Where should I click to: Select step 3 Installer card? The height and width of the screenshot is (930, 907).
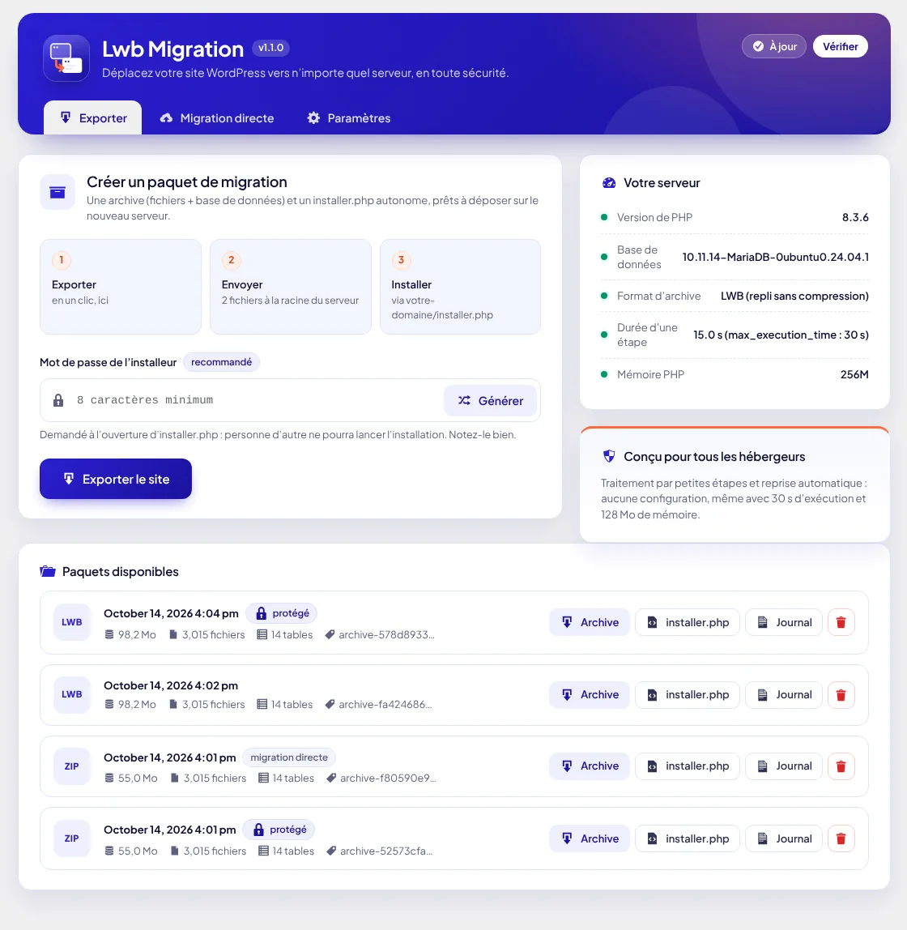point(460,287)
